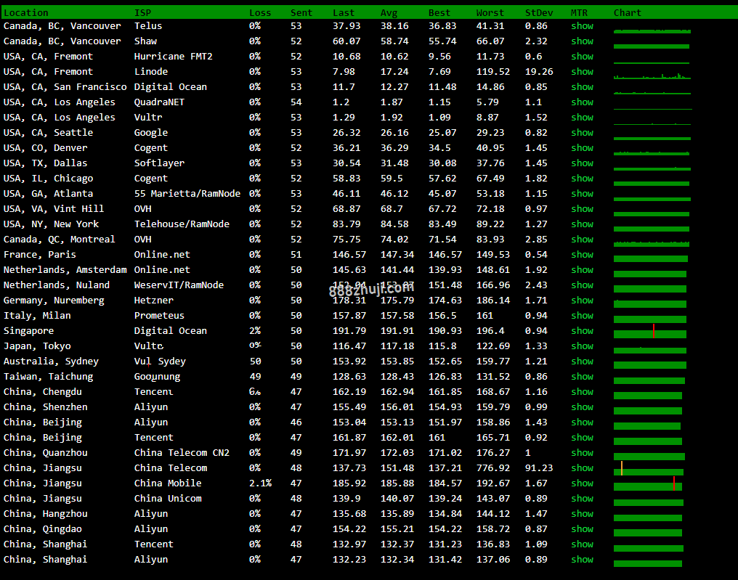Image resolution: width=738 pixels, height=580 pixels.
Task: Click the Worst column header
Action: [490, 12]
